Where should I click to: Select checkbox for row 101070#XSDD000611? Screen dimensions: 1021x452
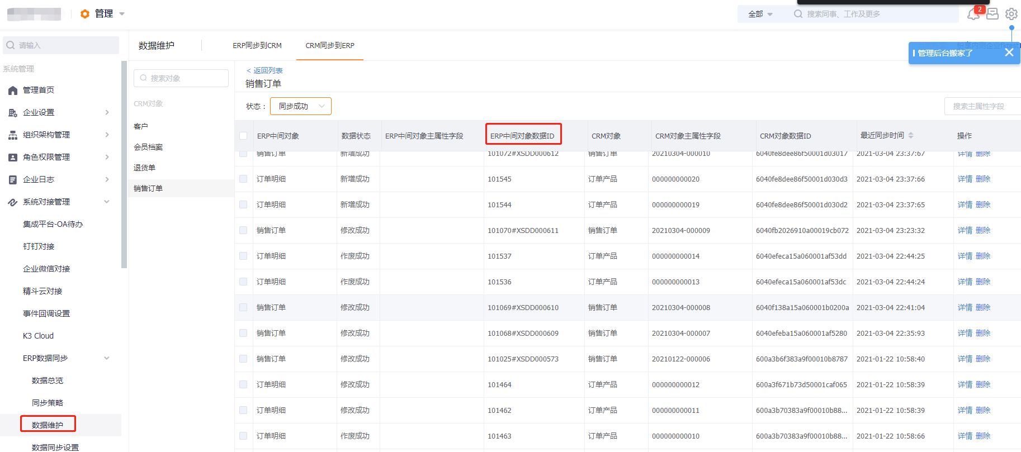[243, 230]
